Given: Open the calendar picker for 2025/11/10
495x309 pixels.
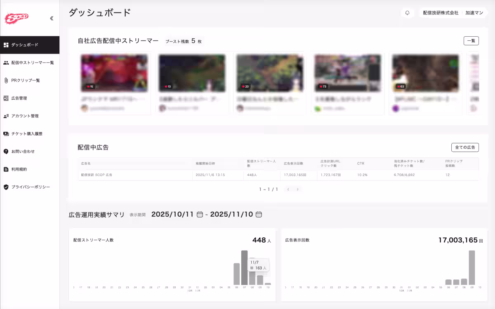Looking at the screenshot, I should click(259, 214).
